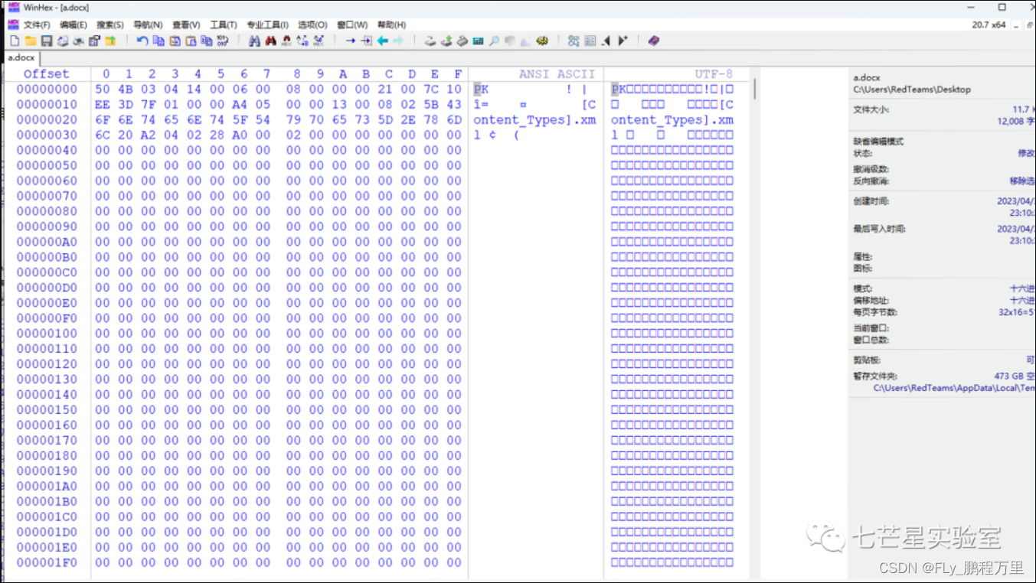This screenshot has height=583, width=1036.
Task: Open the 工具(T) menu
Action: pos(224,24)
